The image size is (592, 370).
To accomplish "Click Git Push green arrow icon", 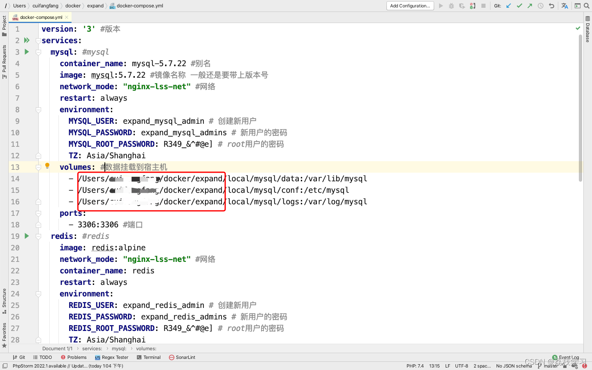I will pyautogui.click(x=530, y=6).
